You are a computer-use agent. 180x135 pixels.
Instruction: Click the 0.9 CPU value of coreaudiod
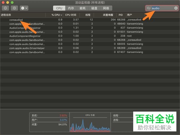pos(60,20)
